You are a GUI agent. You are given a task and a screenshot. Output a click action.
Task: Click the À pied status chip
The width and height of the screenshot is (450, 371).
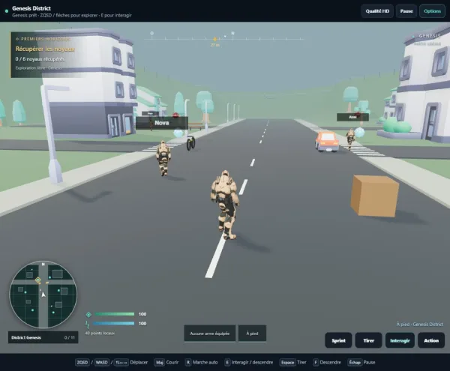pos(252,334)
